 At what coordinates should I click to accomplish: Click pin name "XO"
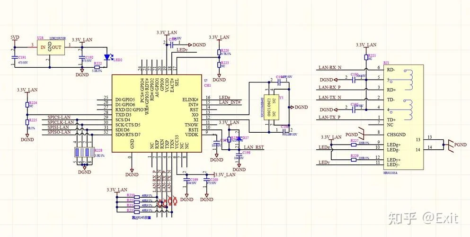tap(195, 115)
